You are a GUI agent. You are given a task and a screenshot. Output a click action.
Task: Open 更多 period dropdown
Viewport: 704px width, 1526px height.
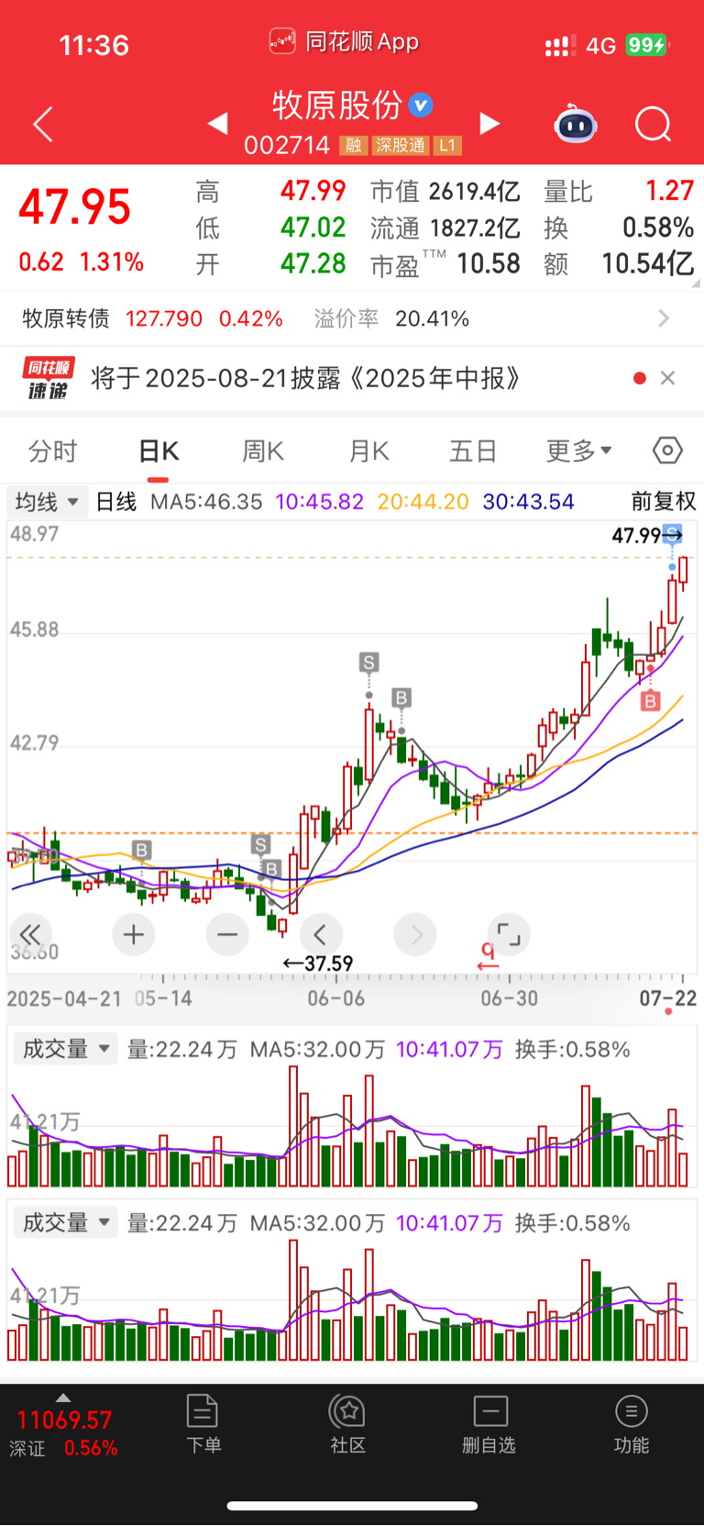coord(579,451)
